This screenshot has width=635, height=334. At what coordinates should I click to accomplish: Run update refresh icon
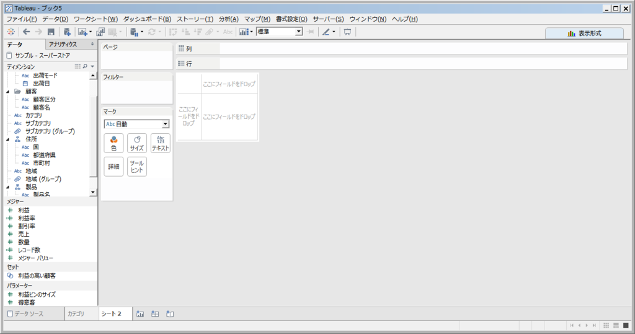pyautogui.click(x=152, y=32)
